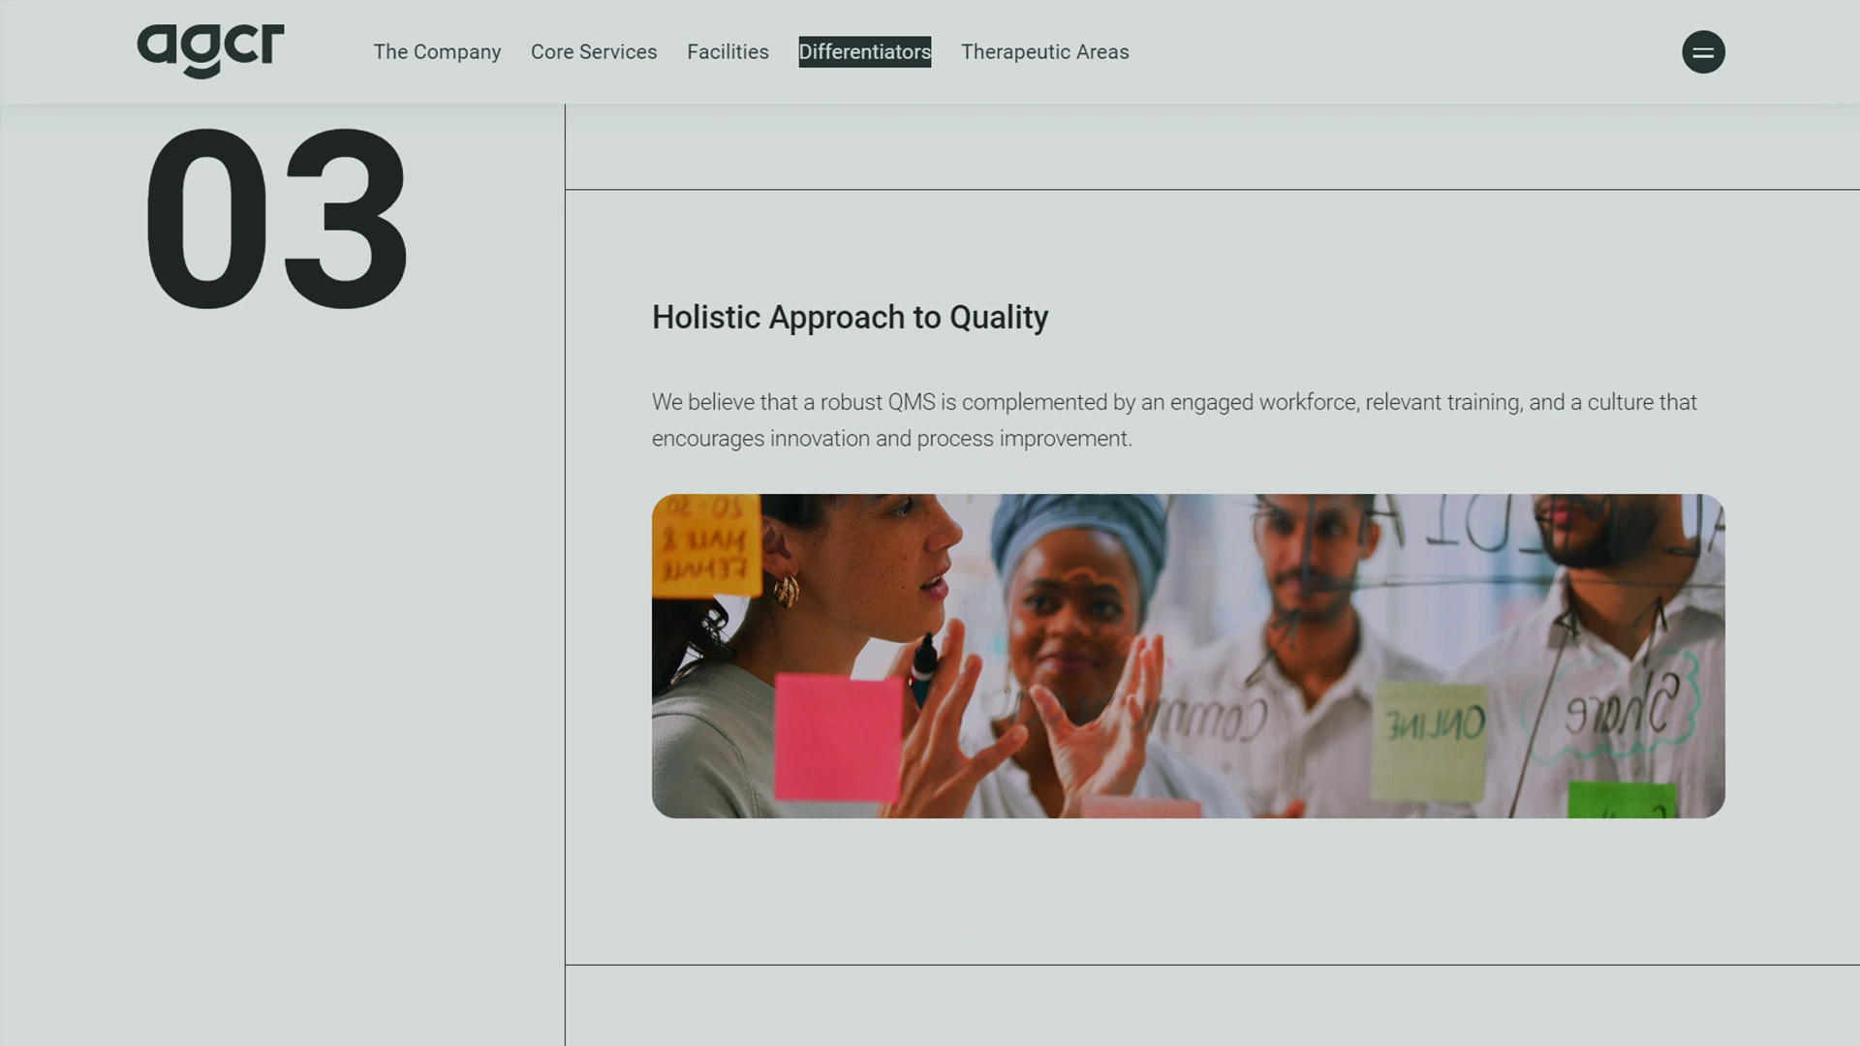Click the team brainstorming photo

pyautogui.click(x=1190, y=653)
